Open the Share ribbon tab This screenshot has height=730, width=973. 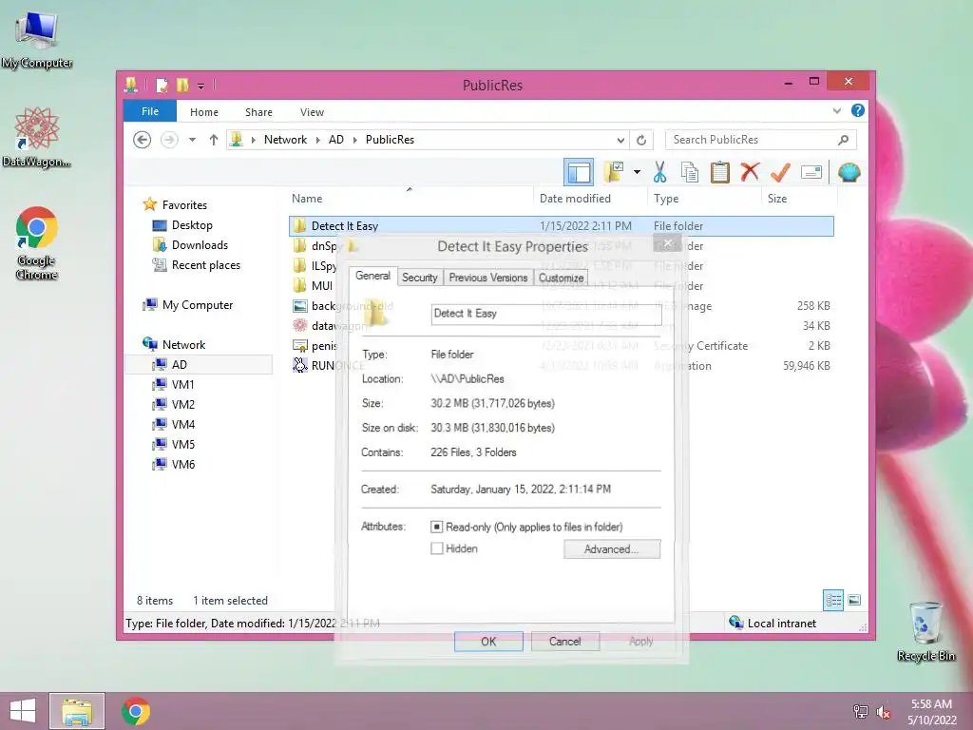[258, 112]
